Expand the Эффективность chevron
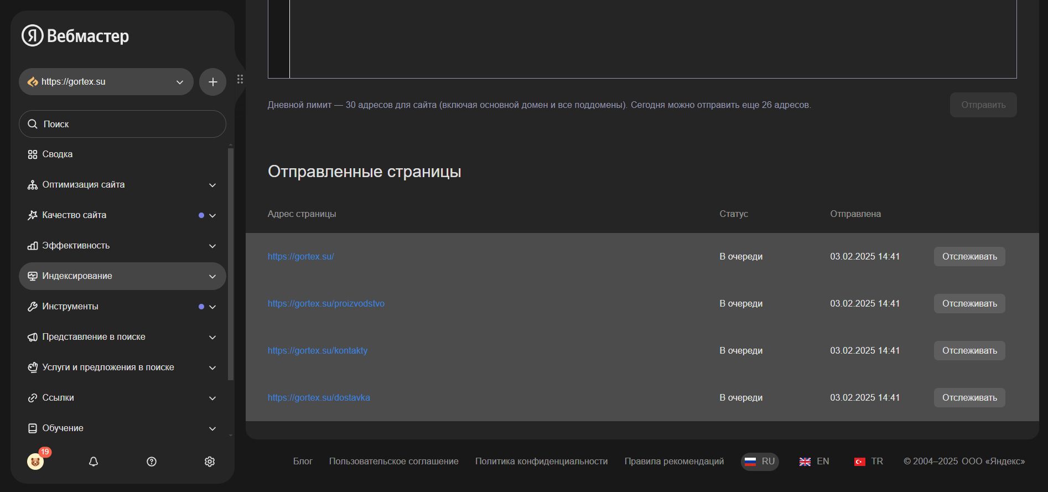Image resolution: width=1048 pixels, height=492 pixels. tap(212, 246)
